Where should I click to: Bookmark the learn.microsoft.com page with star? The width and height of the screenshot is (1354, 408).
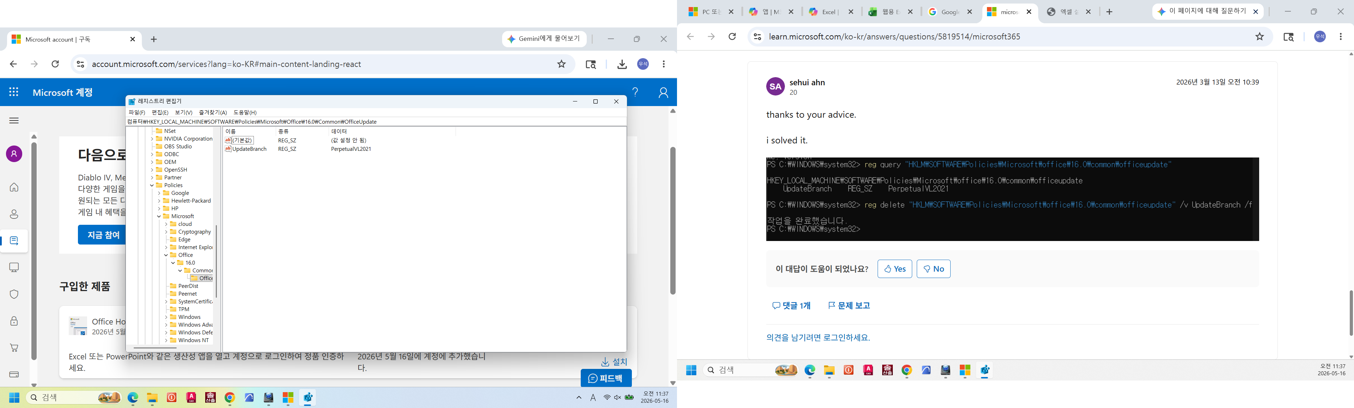pos(1260,37)
